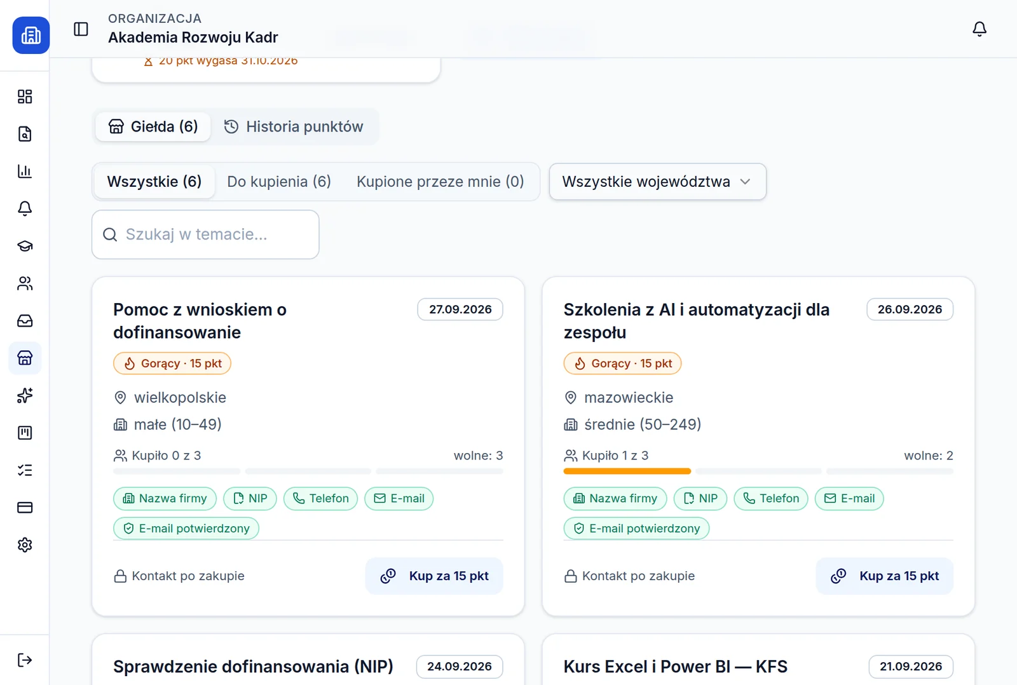Open the bar chart statistics icon
This screenshot has width=1017, height=685.
tap(25, 172)
